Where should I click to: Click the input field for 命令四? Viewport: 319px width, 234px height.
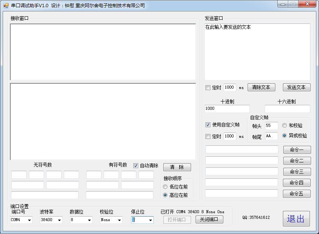pyautogui.click(x=242, y=182)
